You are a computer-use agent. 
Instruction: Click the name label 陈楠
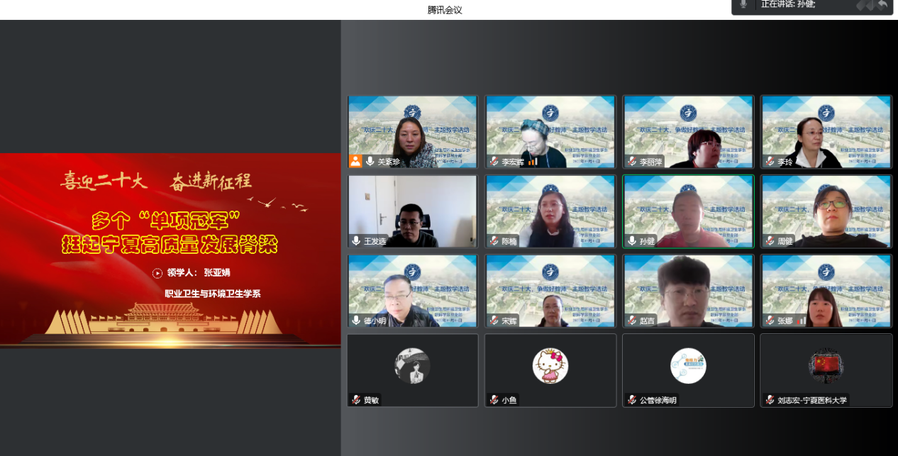click(509, 241)
